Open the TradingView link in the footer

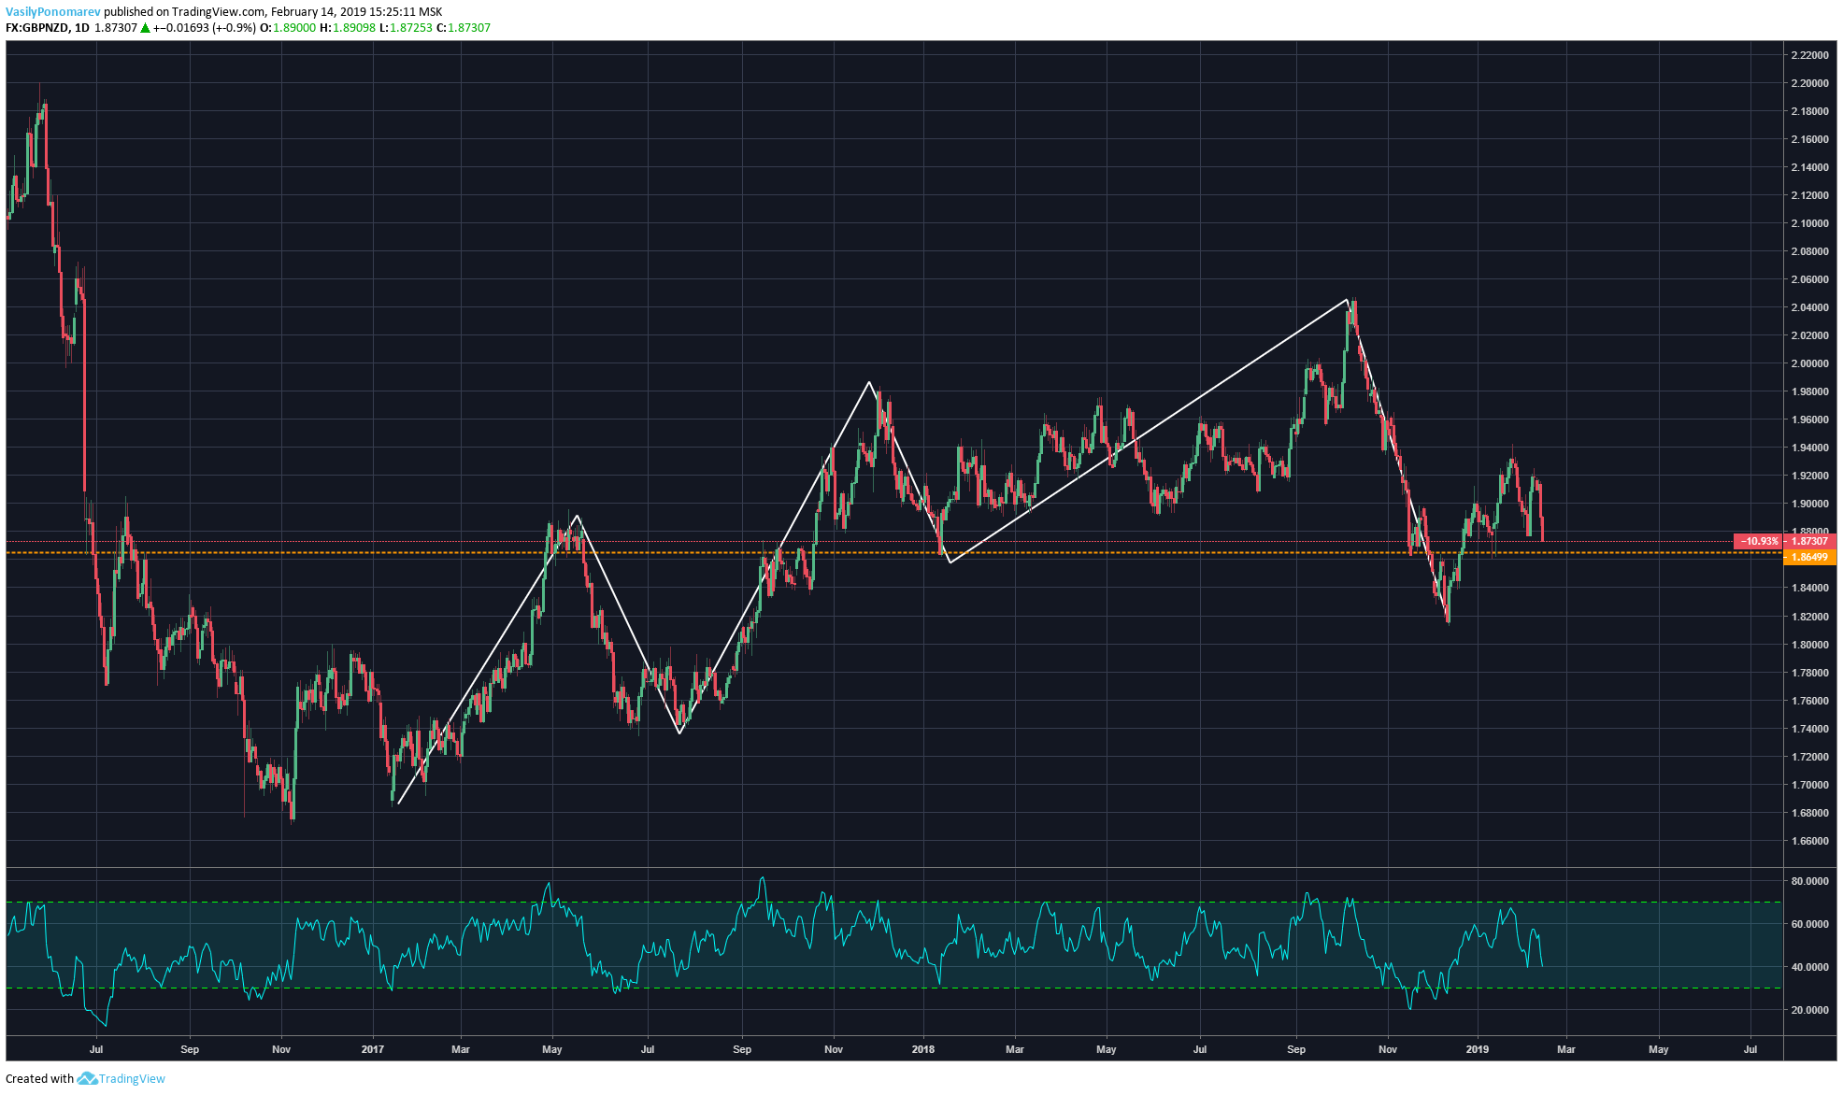(x=132, y=1078)
